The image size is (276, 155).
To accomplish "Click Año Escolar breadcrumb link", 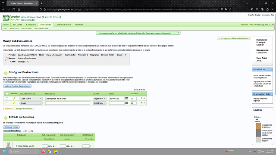I will 14,28.
